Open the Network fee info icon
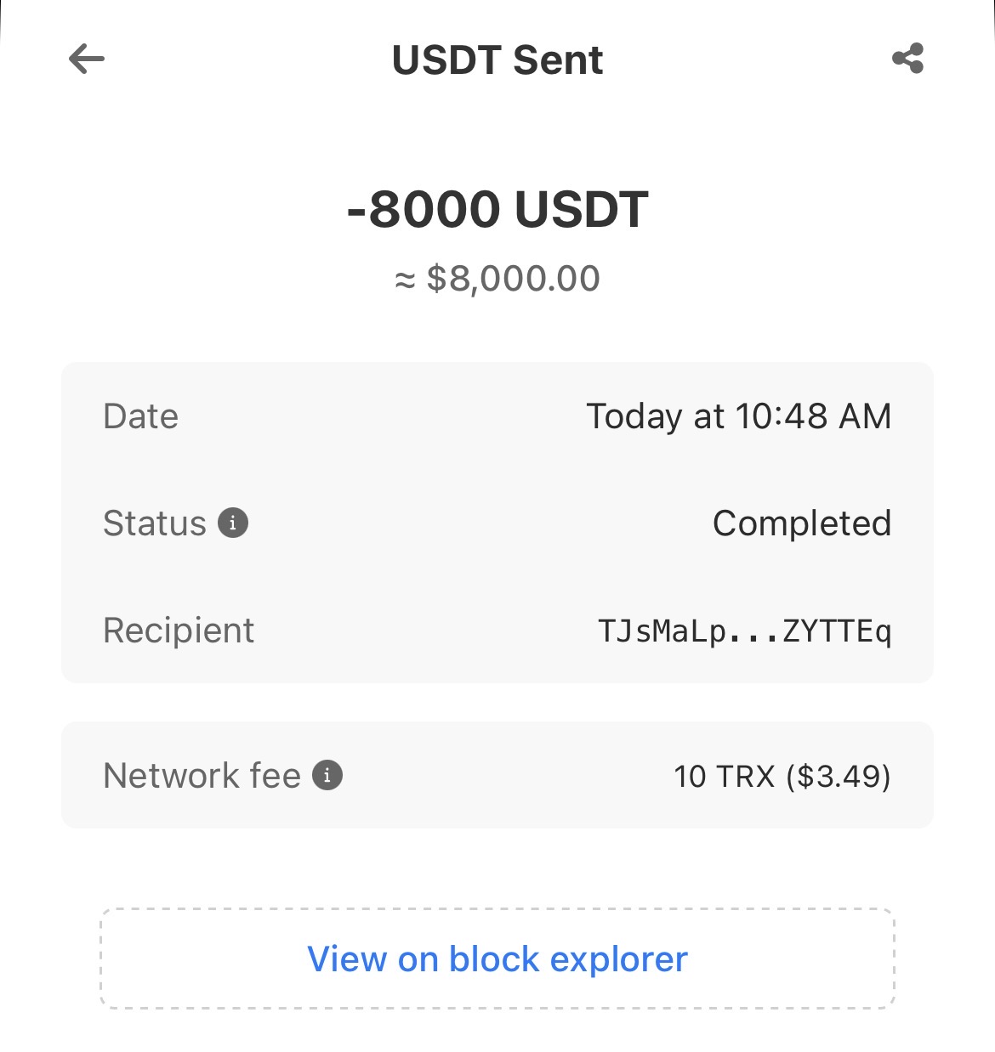995x1052 pixels. tap(327, 775)
